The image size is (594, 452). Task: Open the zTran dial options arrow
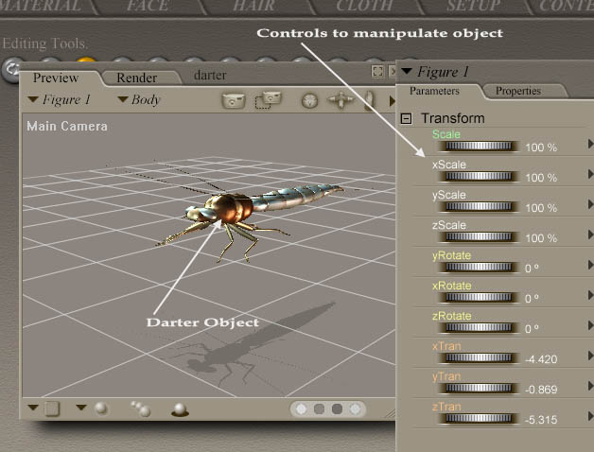click(590, 416)
